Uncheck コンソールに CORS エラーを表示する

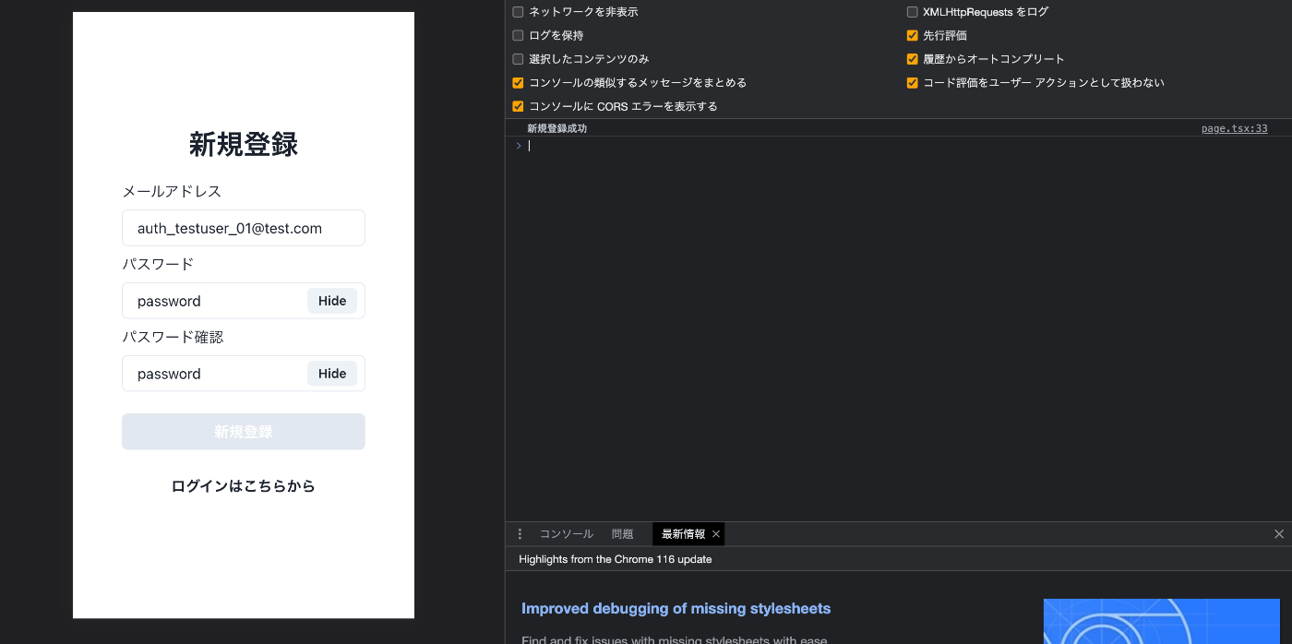pos(518,106)
